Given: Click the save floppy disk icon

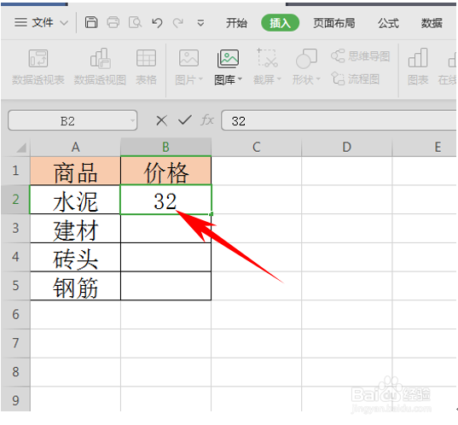Looking at the screenshot, I should coord(91,22).
